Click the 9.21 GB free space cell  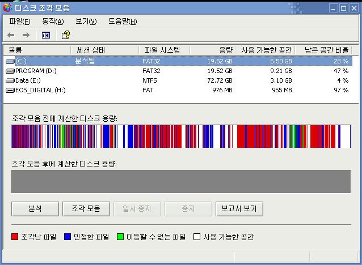point(281,71)
